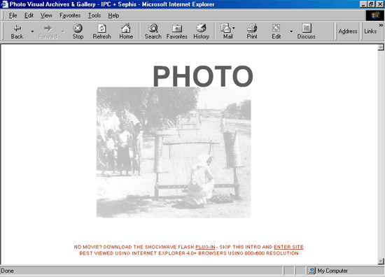Click the My Computer zone indicator
This screenshot has height=277, width=385.
329,271
